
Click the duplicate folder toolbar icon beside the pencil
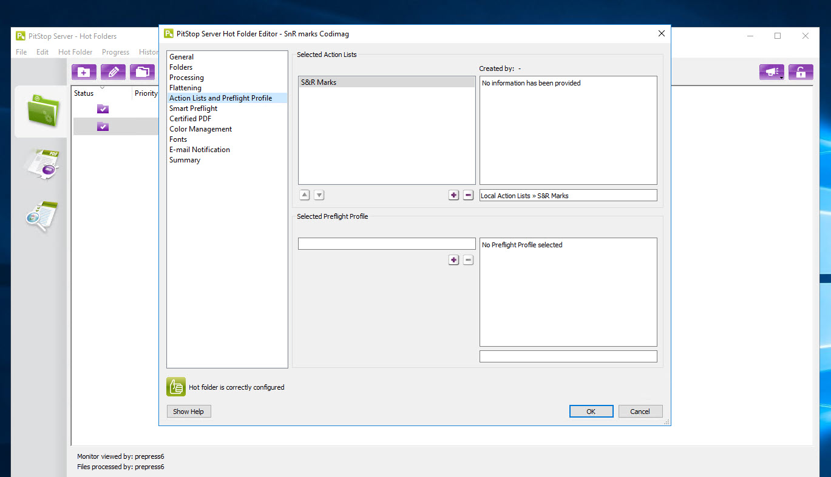142,72
